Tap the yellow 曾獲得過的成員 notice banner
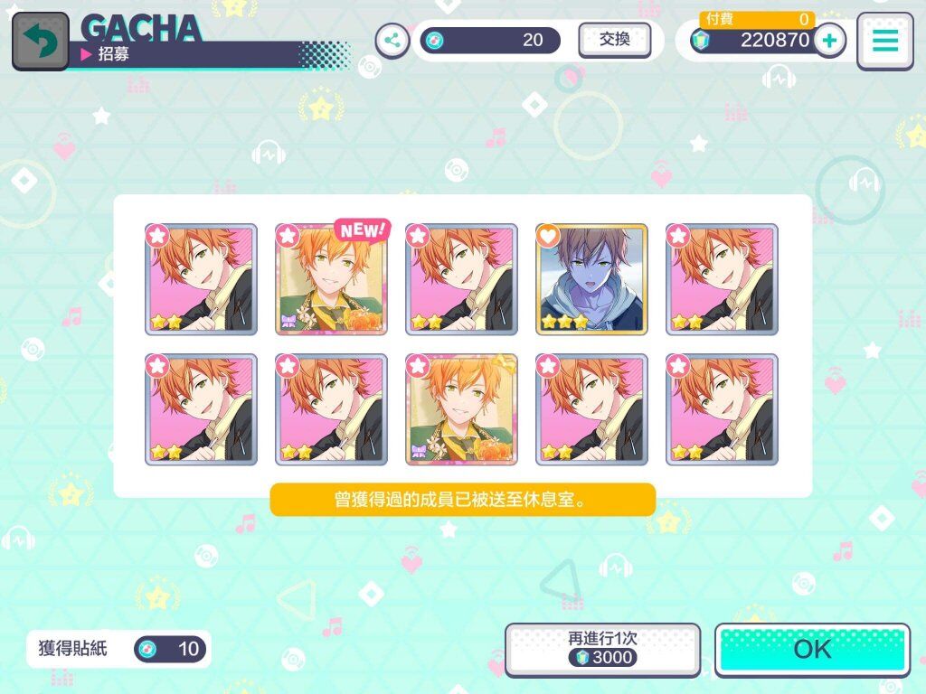The height and width of the screenshot is (694, 926). click(462, 499)
